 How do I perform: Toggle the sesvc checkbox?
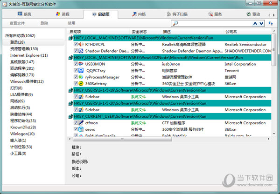click(x=76, y=129)
